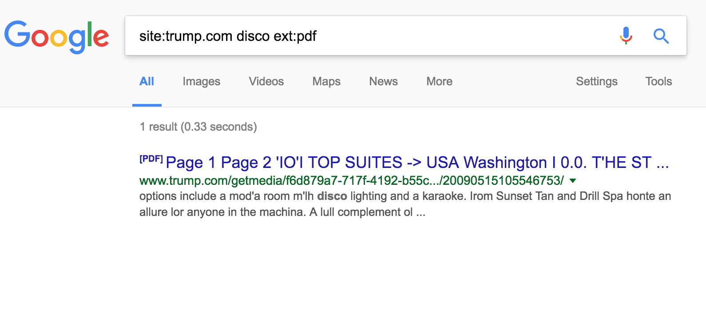Image resolution: width=706 pixels, height=327 pixels.
Task: Go to the Maps tab
Action: pyautogui.click(x=326, y=81)
